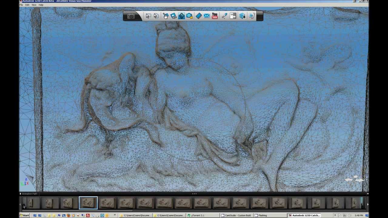The width and height of the screenshot is (388, 218).
Task: Select the lasso selection tool
Action: [156, 16]
